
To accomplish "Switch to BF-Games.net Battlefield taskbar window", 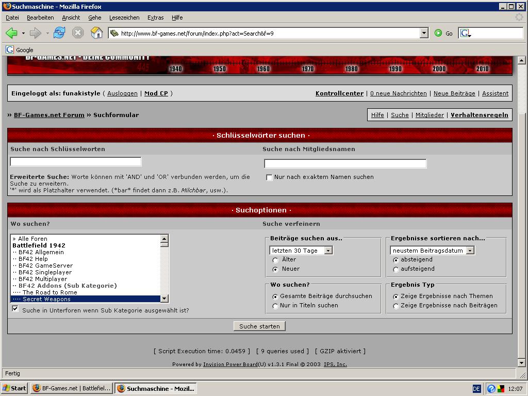I will 71,388.
